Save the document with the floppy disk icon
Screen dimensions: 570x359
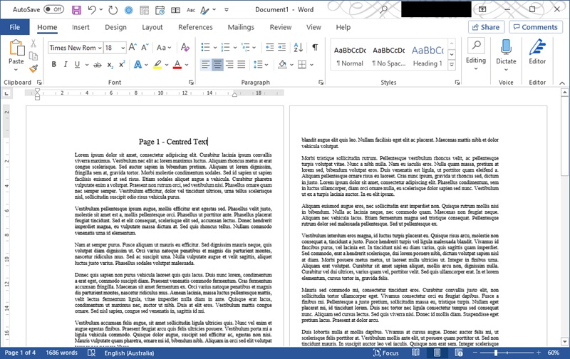(x=76, y=10)
